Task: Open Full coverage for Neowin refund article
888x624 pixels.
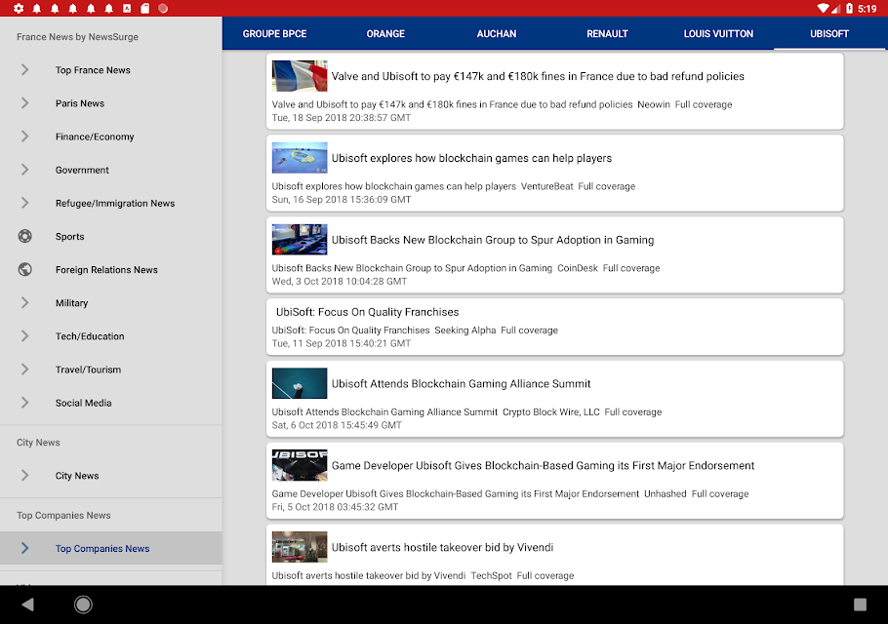Action: 704,104
